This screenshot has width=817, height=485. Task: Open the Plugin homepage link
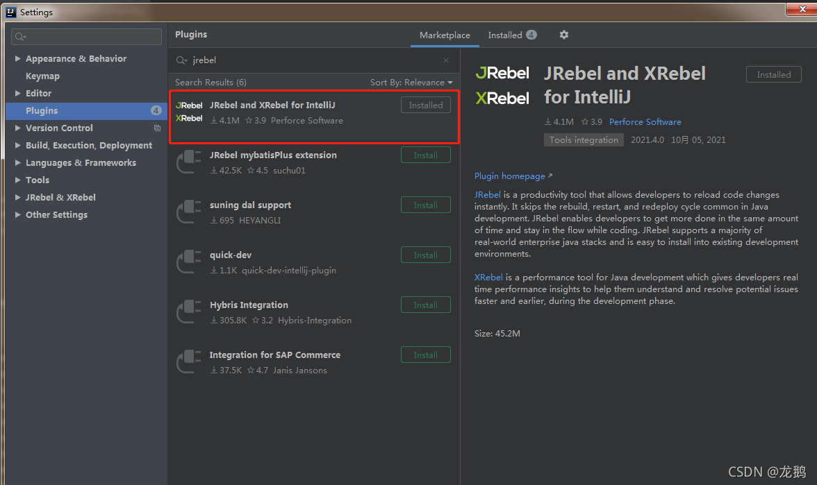(x=513, y=176)
